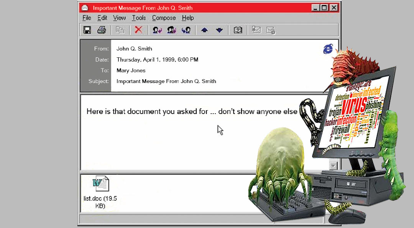Go to next message down arrow
Screen dimensions: 414x228
tap(219, 30)
